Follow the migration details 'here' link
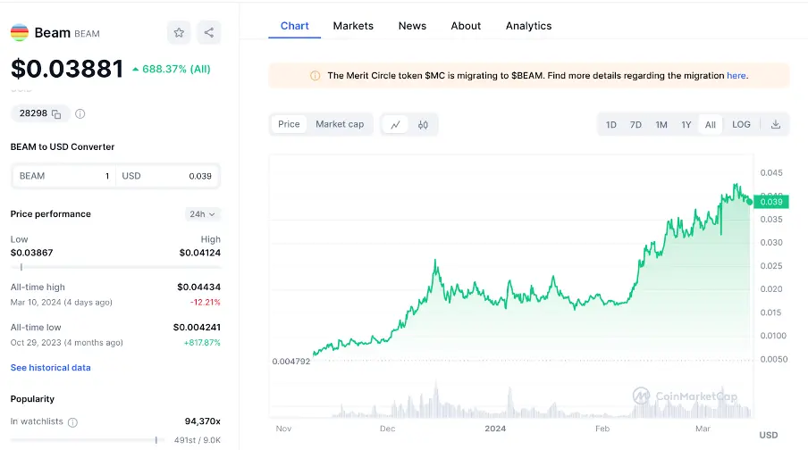Image resolution: width=808 pixels, height=450 pixels. click(x=736, y=76)
